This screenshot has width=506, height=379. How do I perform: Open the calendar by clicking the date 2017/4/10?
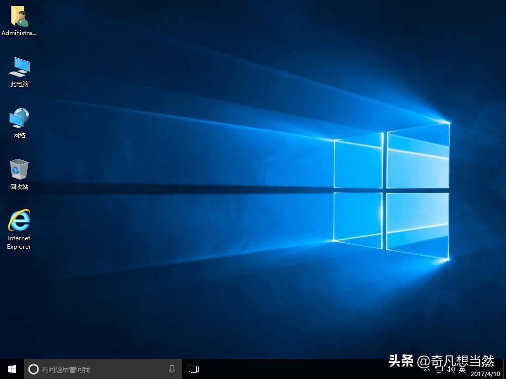click(x=486, y=374)
